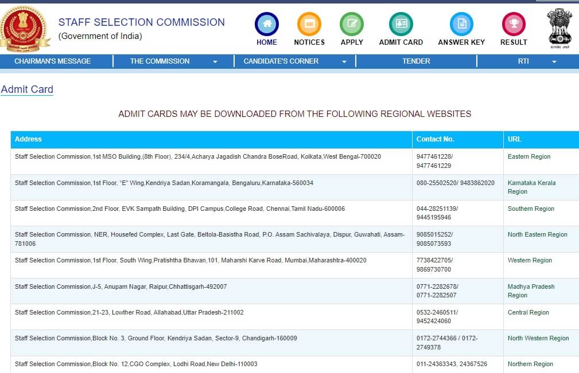Expand Candidate's Corner dropdown arrow
The height and width of the screenshot is (373, 579).
coord(344,62)
